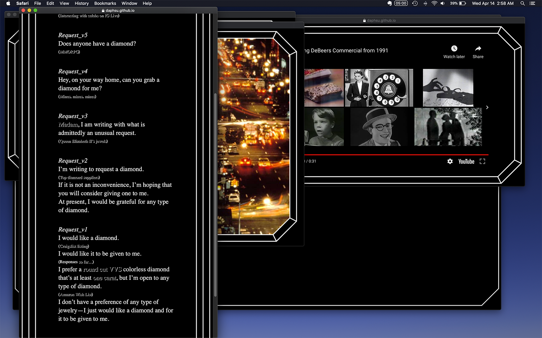Click the "Craigslist listing" link
The image size is (542, 338).
pyautogui.click(x=73, y=246)
